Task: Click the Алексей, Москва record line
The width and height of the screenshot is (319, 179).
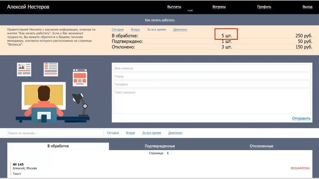Action: (x=25, y=168)
